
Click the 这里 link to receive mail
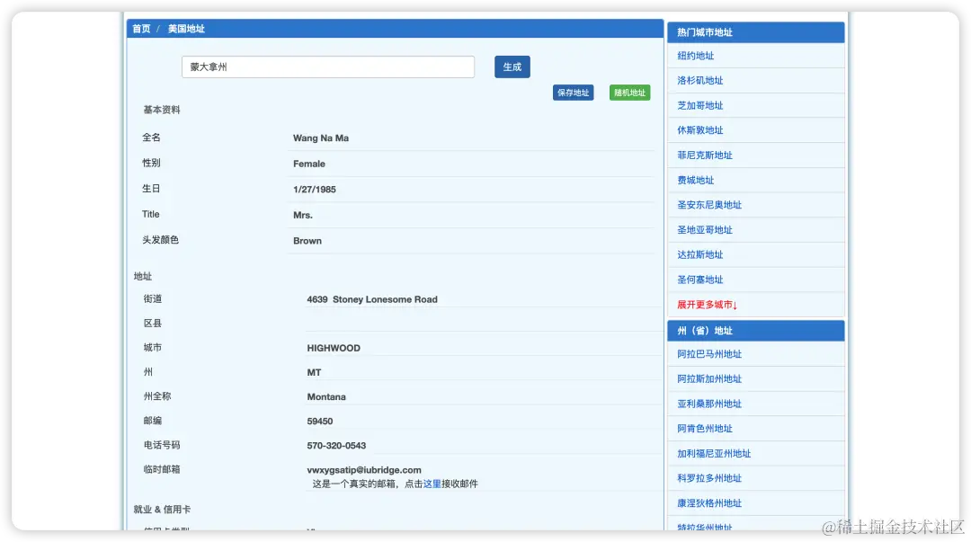(x=432, y=484)
